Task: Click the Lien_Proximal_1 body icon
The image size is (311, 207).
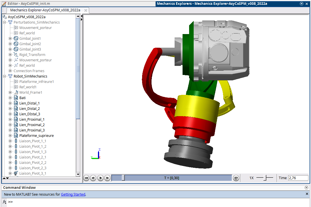Action: point(16,119)
